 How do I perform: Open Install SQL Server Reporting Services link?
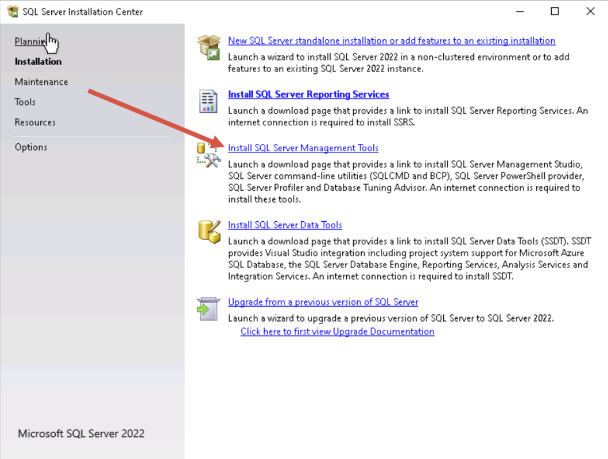(x=309, y=94)
